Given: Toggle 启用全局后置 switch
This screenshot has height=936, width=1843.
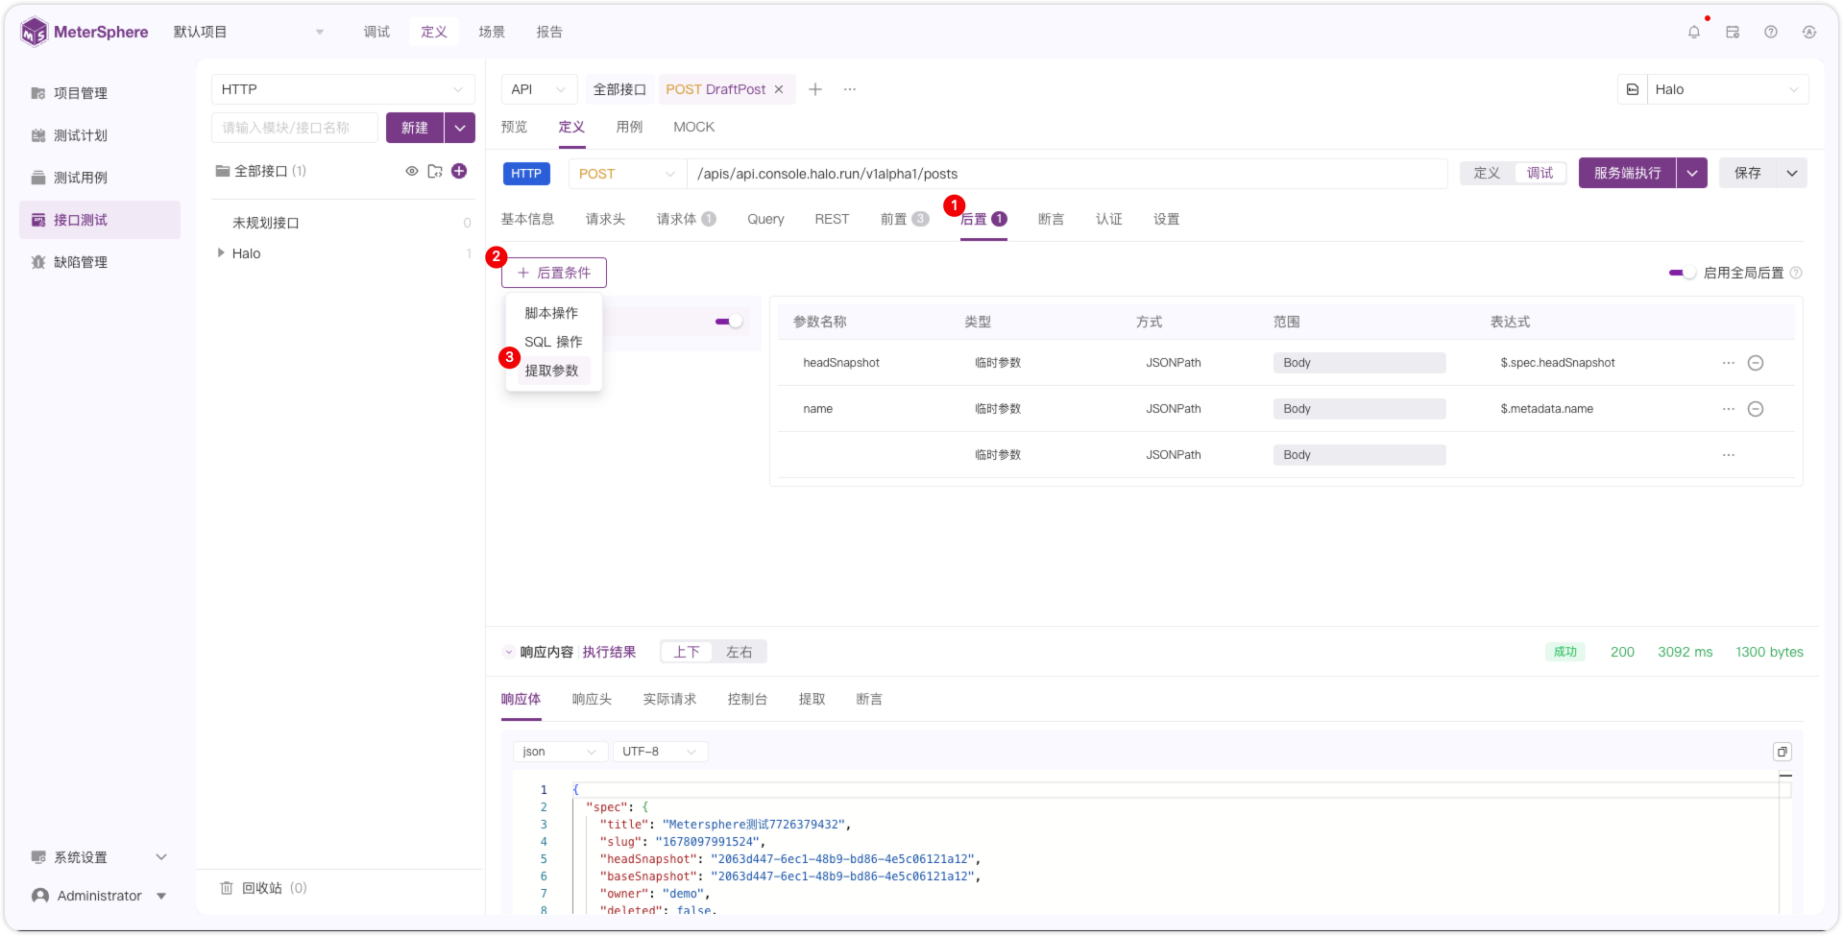Looking at the screenshot, I should click(1683, 273).
